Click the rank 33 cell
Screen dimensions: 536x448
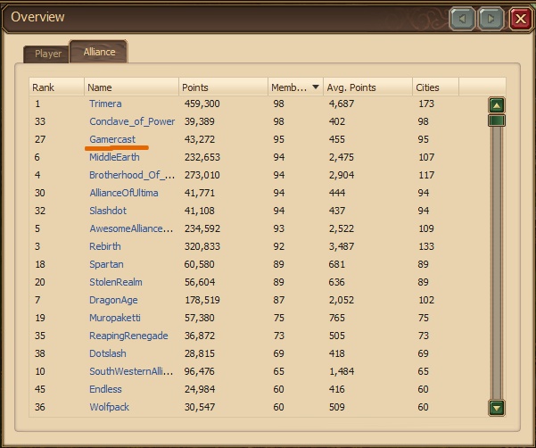(39, 121)
